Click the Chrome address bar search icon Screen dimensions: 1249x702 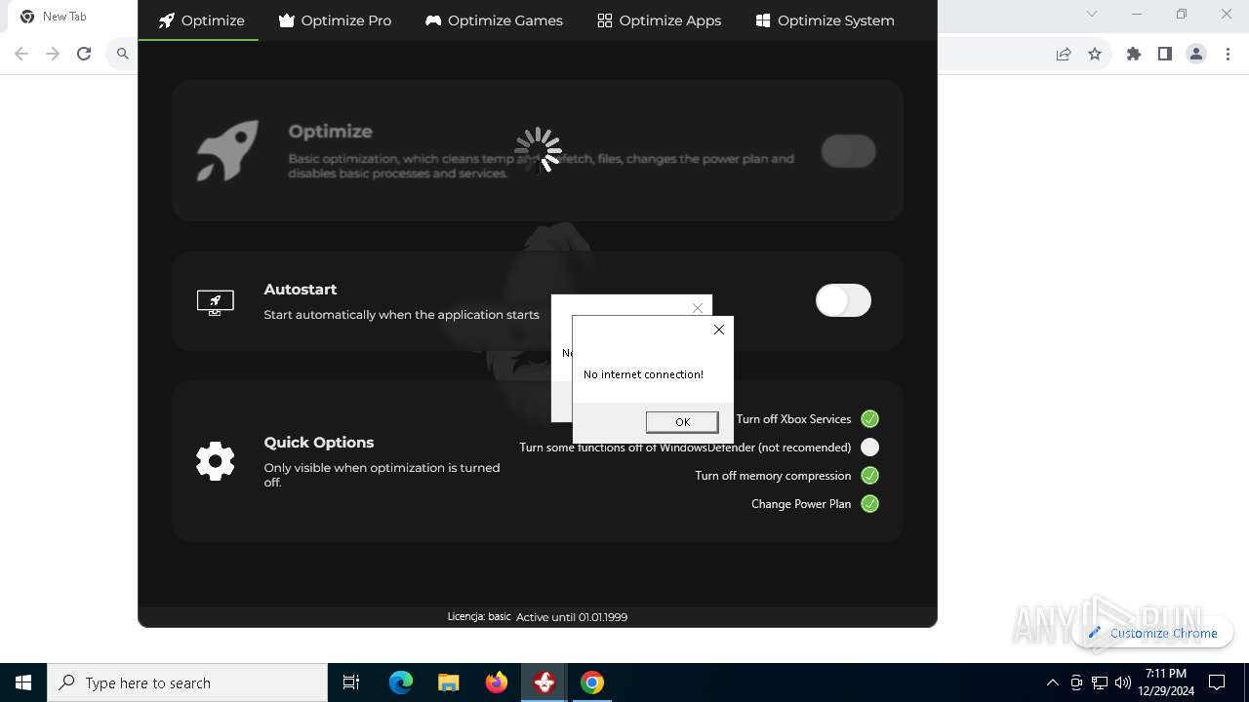(122, 54)
